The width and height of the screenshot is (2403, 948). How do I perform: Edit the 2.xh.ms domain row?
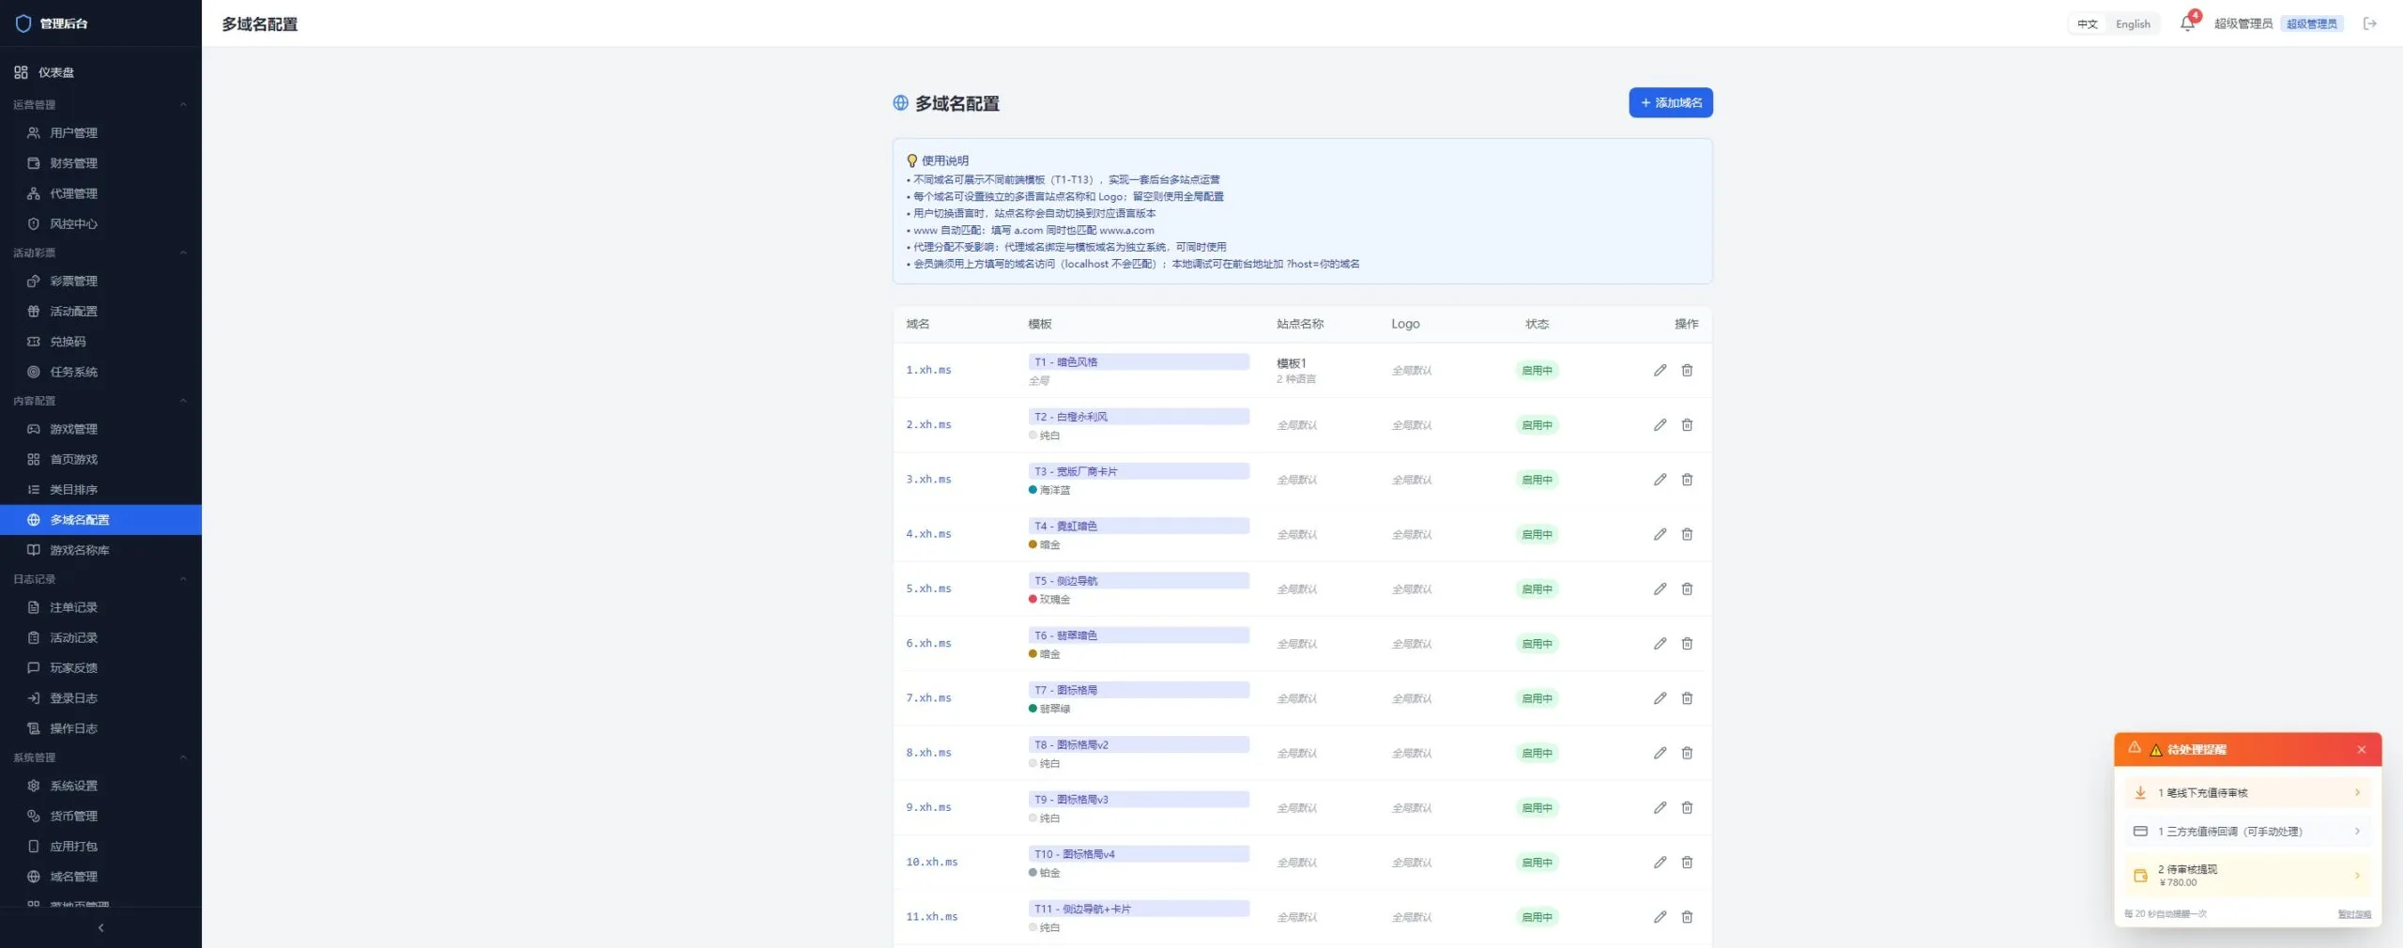[1660, 425]
